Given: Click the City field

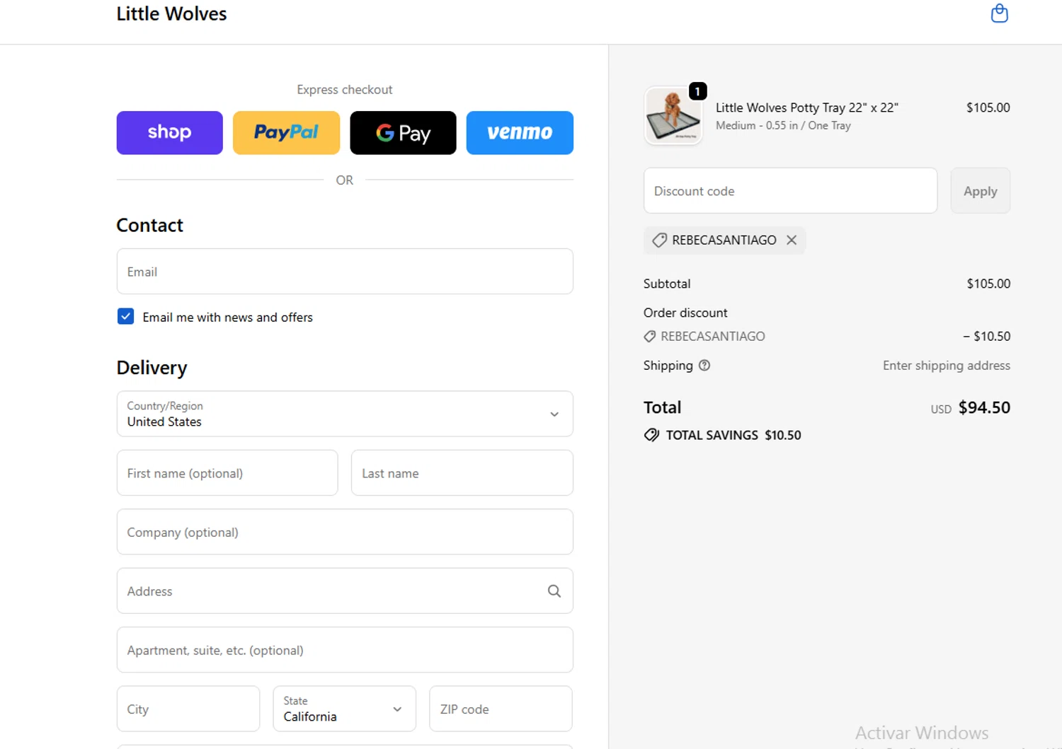Looking at the screenshot, I should click(188, 709).
